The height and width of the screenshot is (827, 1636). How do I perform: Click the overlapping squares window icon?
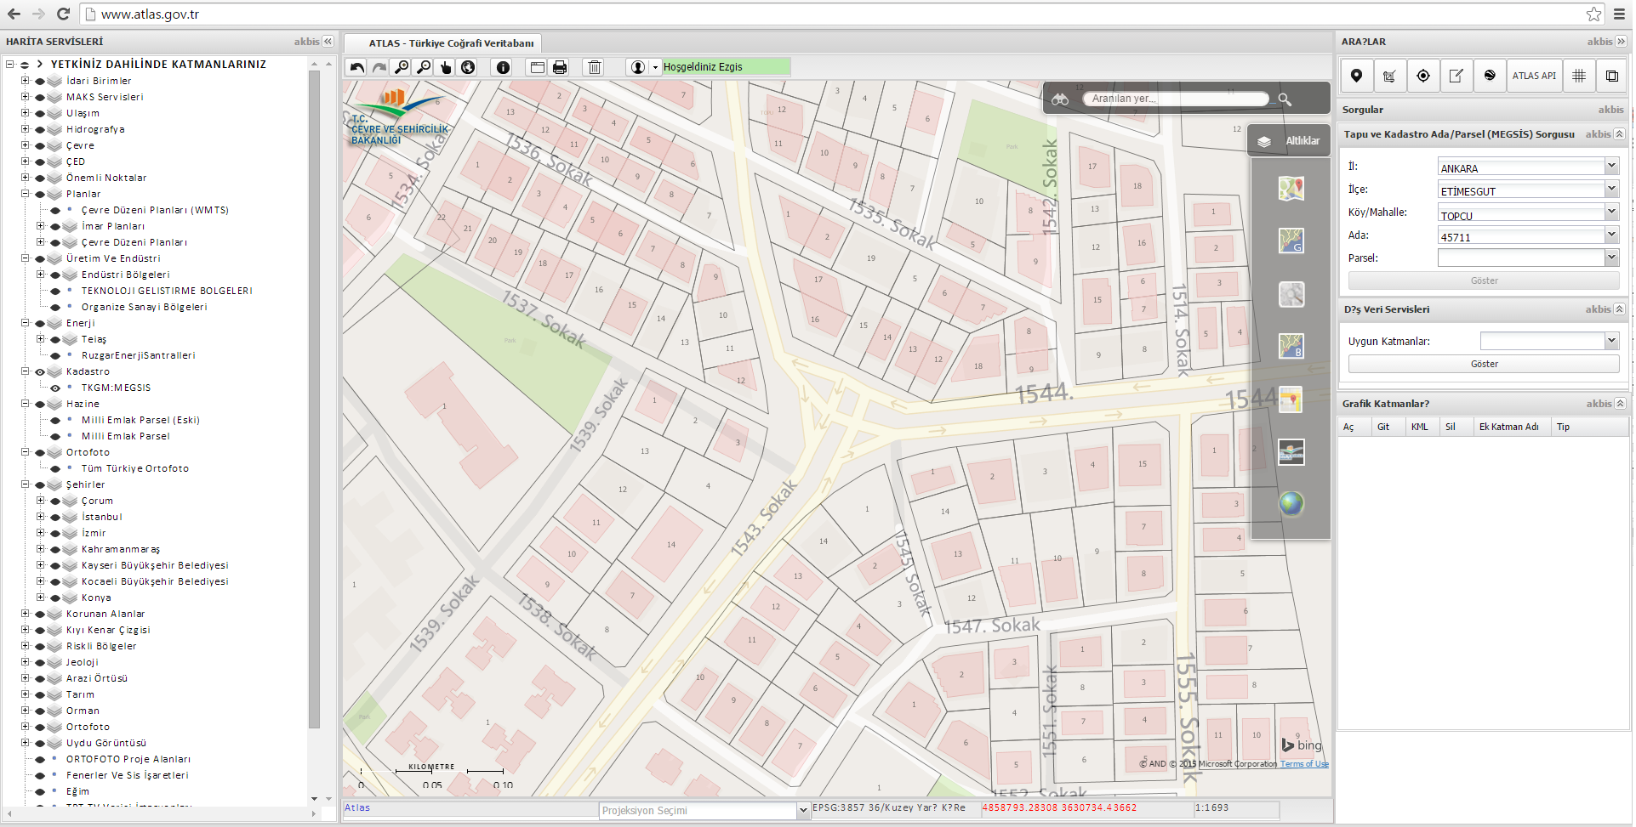click(x=1612, y=76)
